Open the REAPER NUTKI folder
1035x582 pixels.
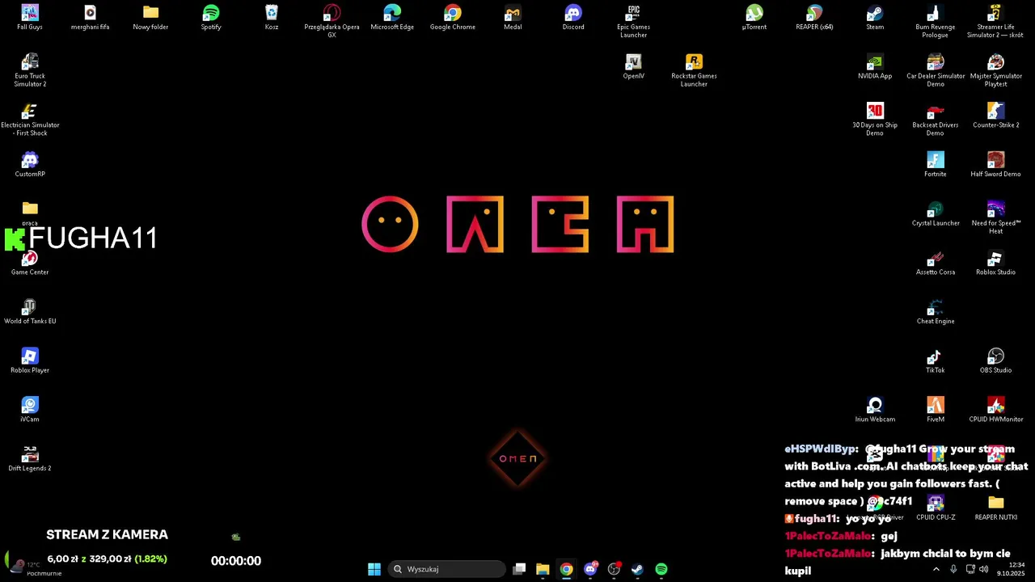pyautogui.click(x=995, y=508)
